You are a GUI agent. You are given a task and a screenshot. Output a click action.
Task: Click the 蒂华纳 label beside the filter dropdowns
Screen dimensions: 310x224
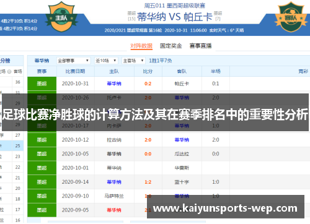[x=42, y=61]
